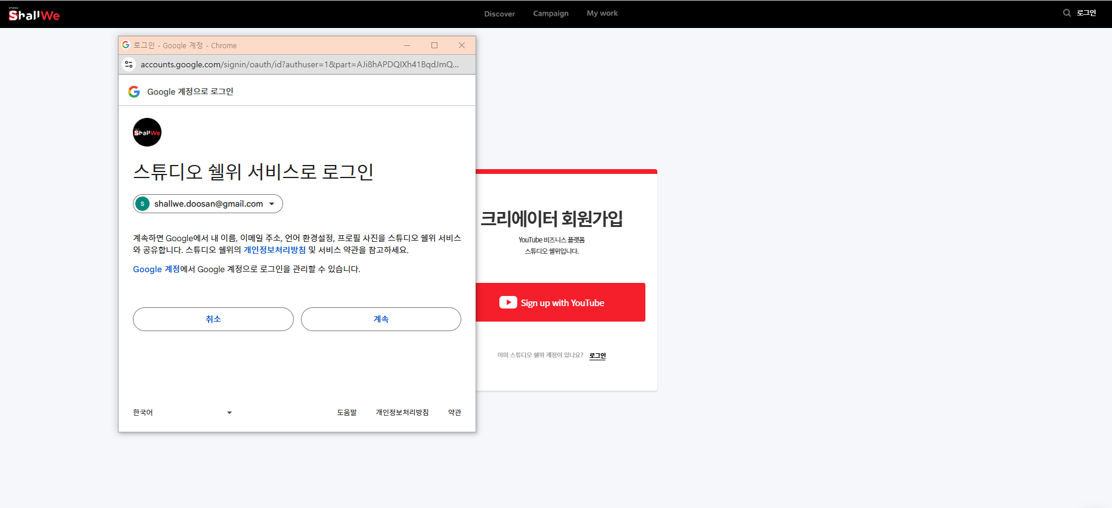Open search using the magnifier icon
Screen dimensions: 1112x508
(x=1067, y=13)
